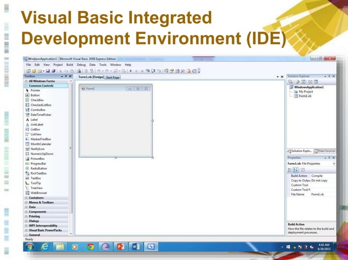Choose the PictureBox control in Toolbox
This screenshot has height=260, width=348.
pyautogui.click(x=38, y=158)
